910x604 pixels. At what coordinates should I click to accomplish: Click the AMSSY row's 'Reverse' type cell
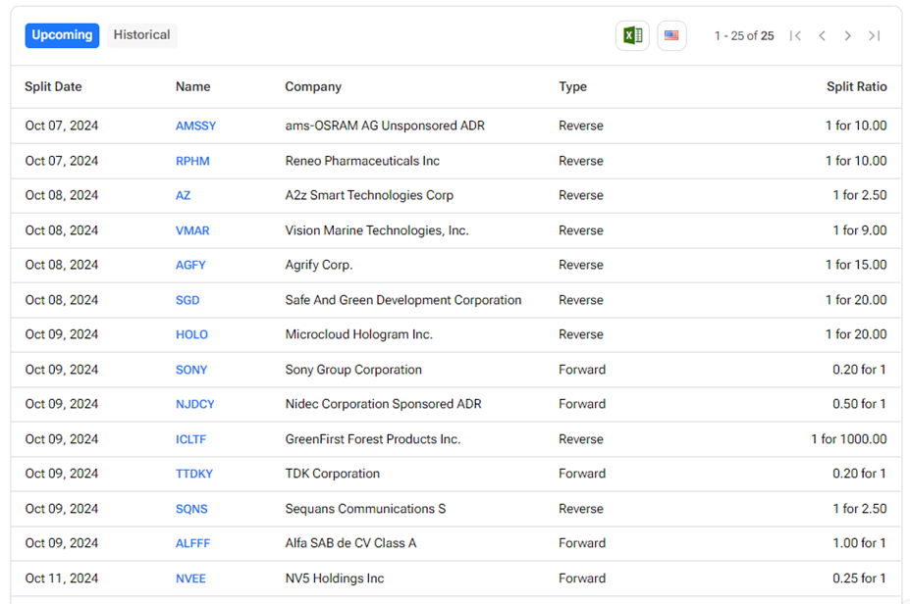tap(581, 126)
